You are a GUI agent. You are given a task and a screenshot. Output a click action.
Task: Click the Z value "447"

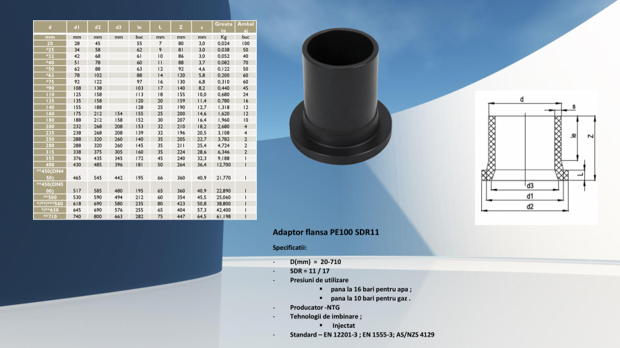coord(181,217)
